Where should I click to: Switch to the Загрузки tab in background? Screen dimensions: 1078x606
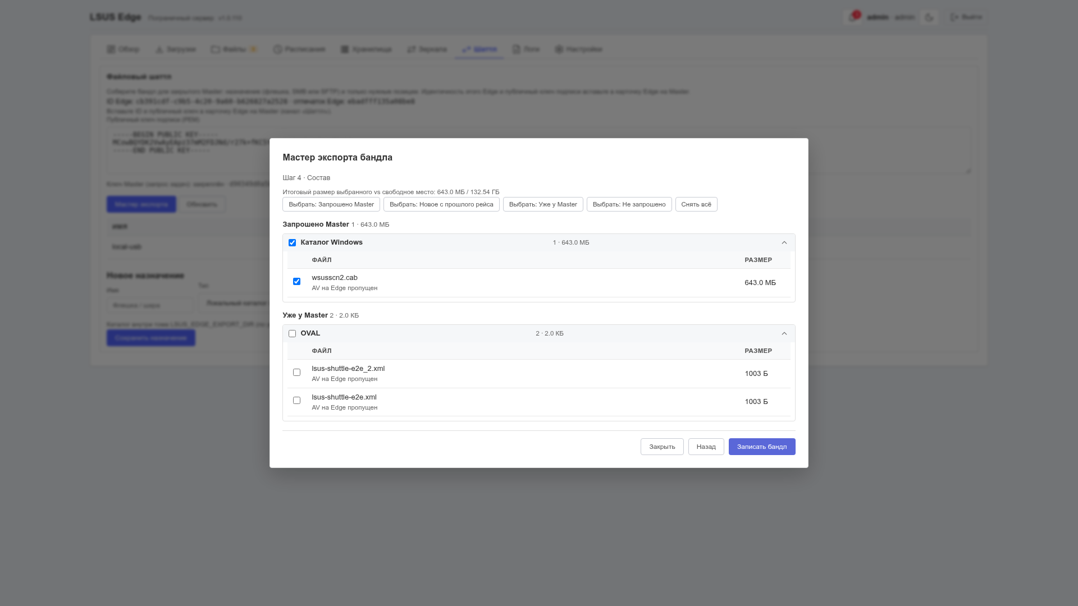pyautogui.click(x=175, y=49)
